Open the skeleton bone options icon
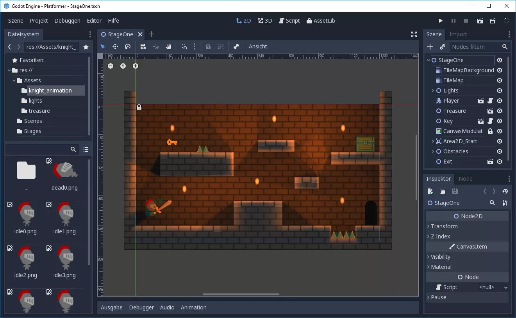This screenshot has height=318, width=516. click(x=236, y=46)
